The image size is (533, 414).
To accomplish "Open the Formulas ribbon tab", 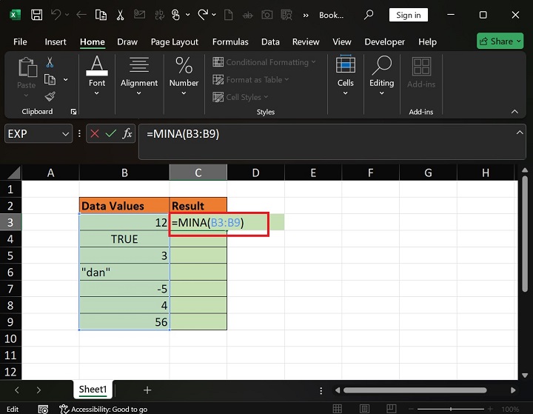I will tap(229, 42).
